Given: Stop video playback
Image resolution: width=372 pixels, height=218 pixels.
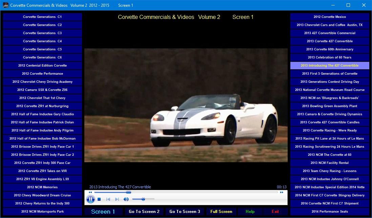Looking at the screenshot, I should (99, 199).
